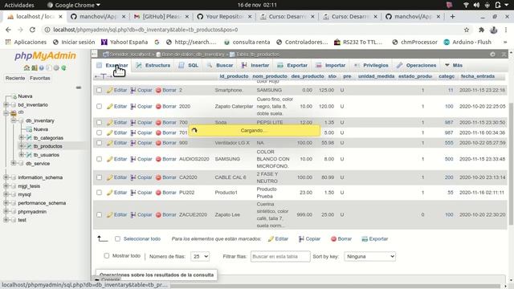The width and height of the screenshot is (514, 289).
Task: Open Actividades overview
Action: [19, 5]
